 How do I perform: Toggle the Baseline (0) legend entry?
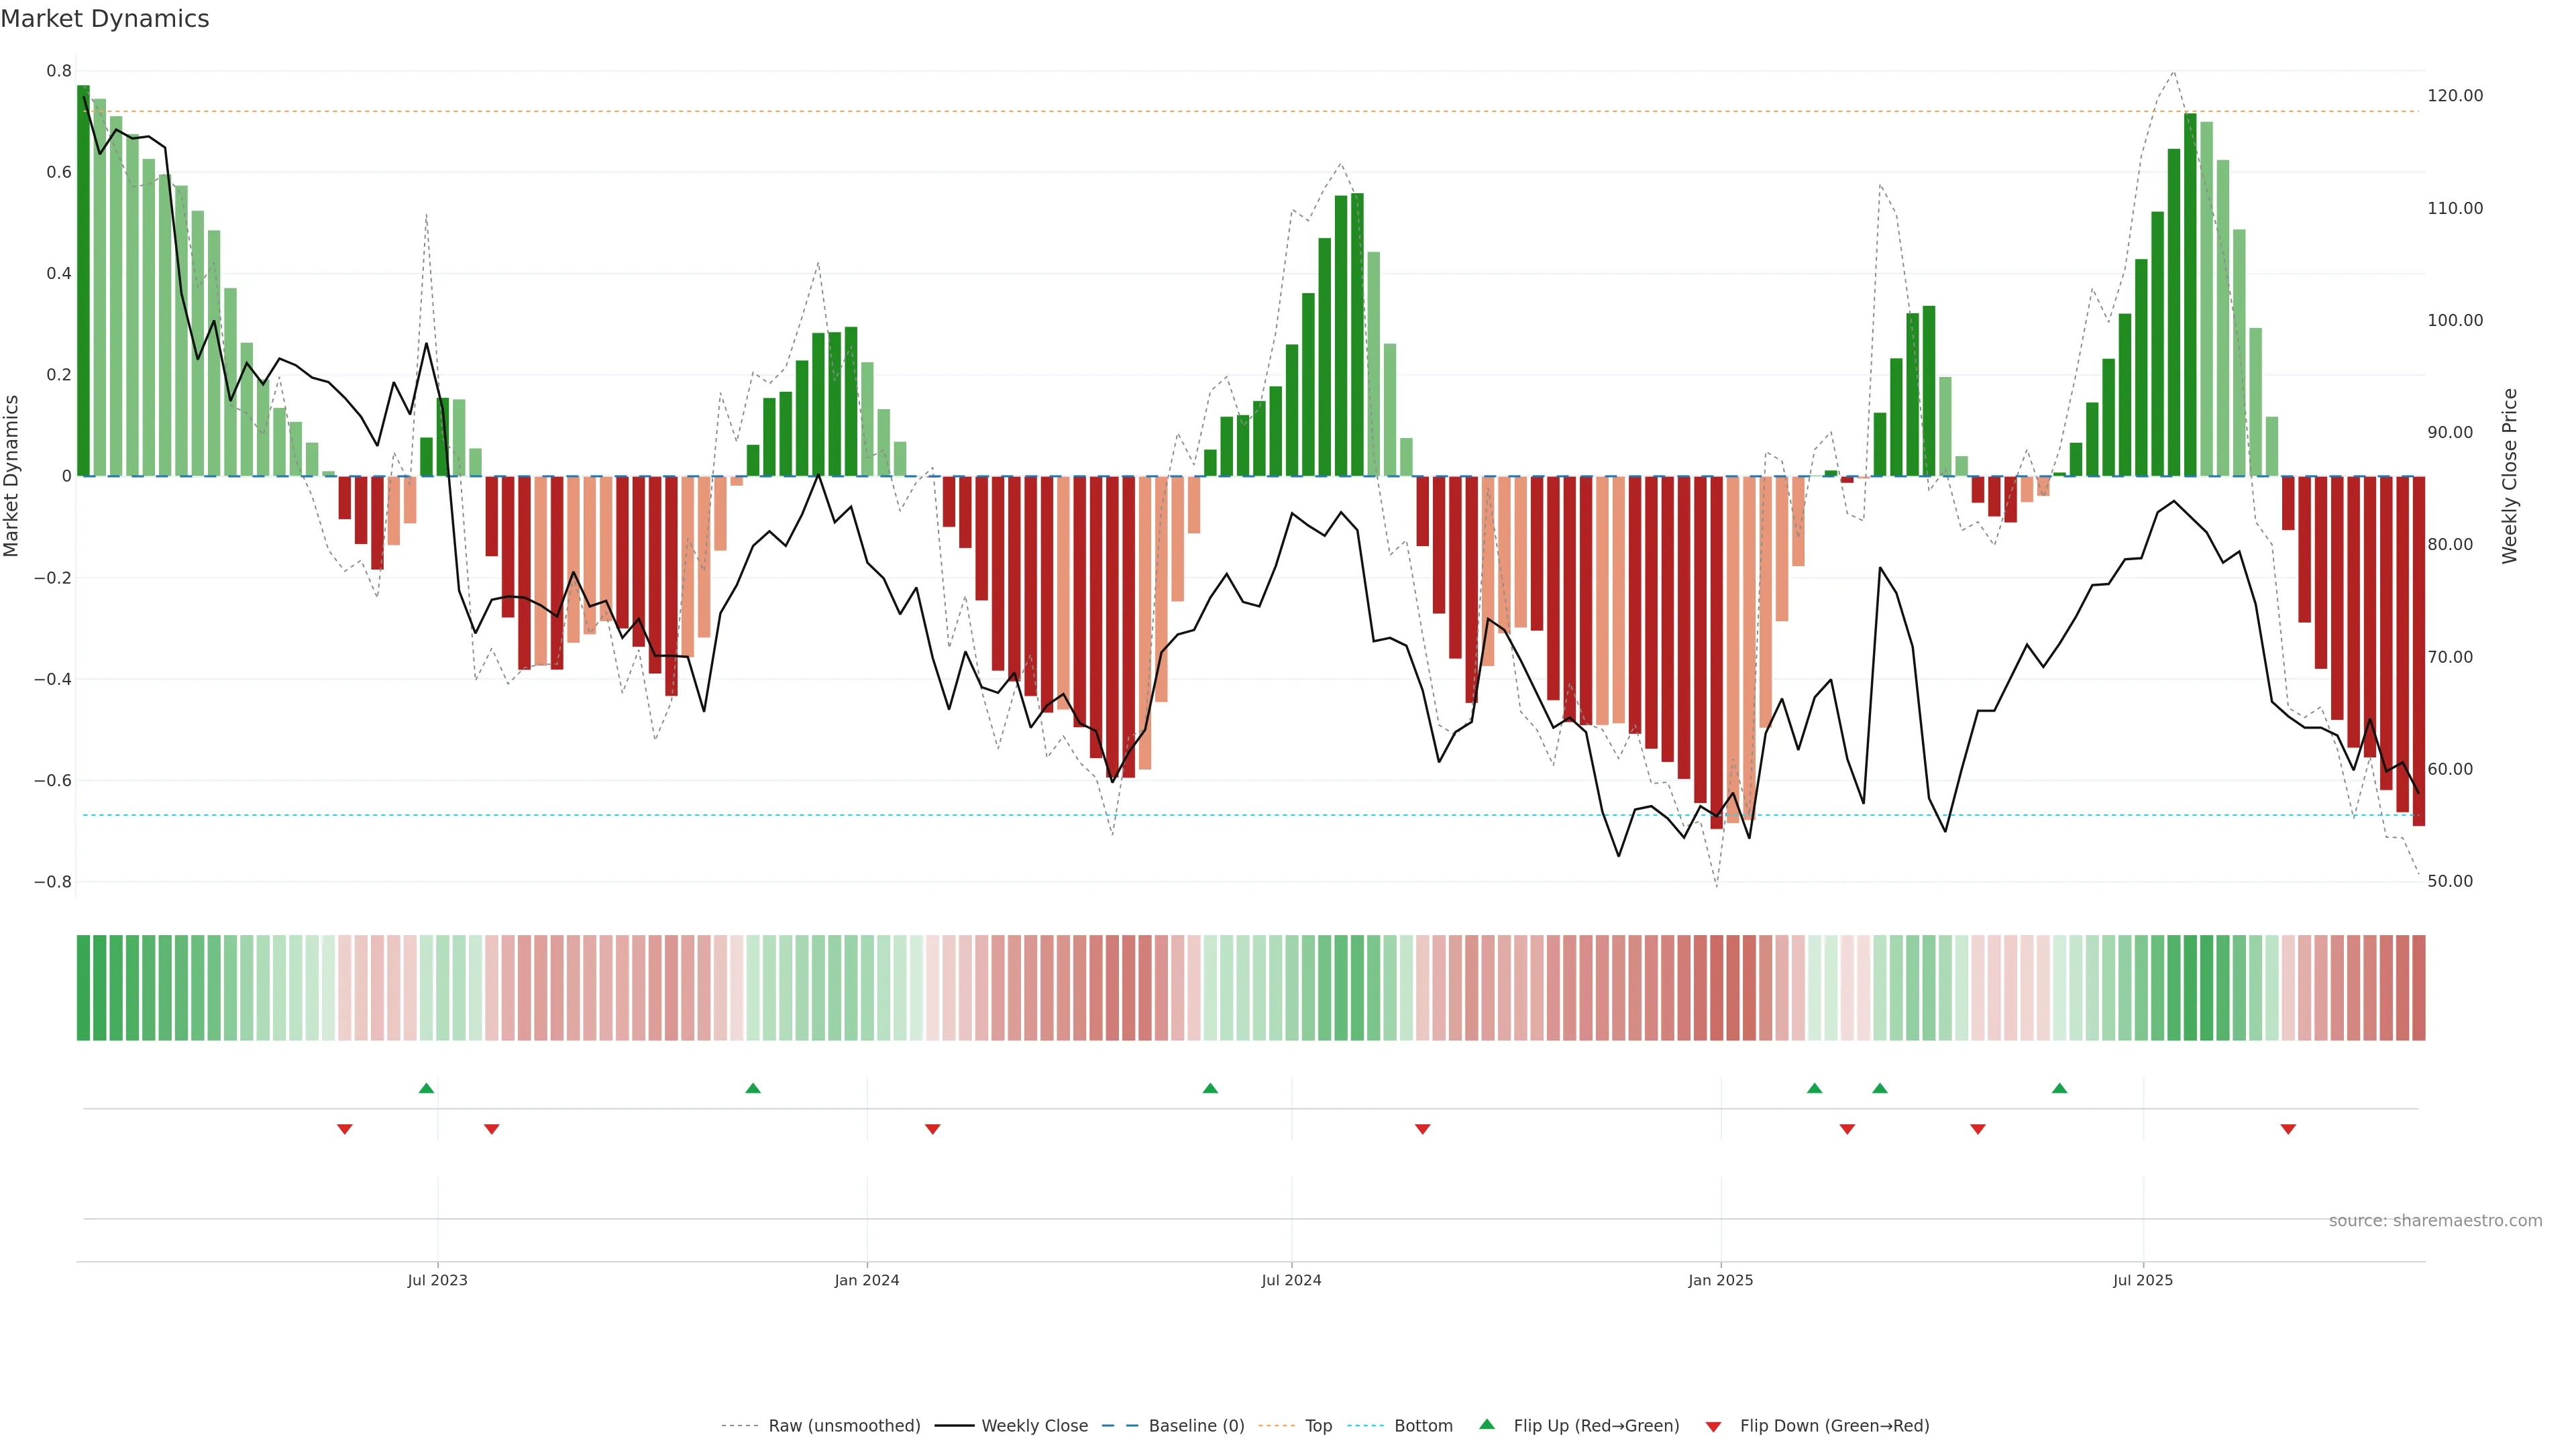click(x=1196, y=1426)
